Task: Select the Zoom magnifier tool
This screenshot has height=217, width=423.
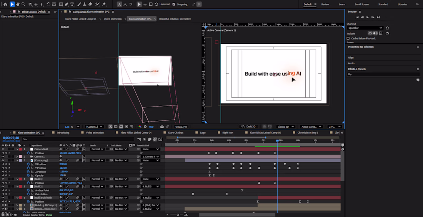Action: click(x=23, y=4)
